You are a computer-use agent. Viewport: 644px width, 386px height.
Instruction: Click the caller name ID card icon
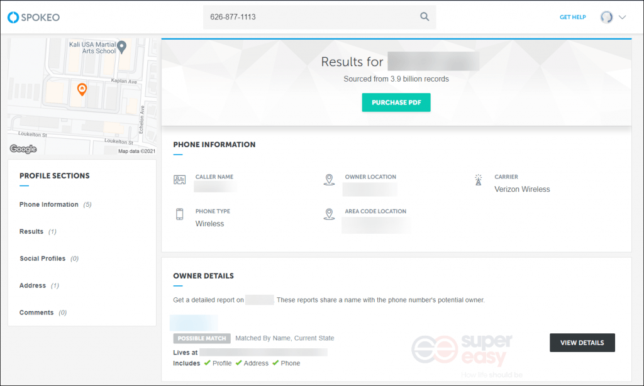coord(179,179)
